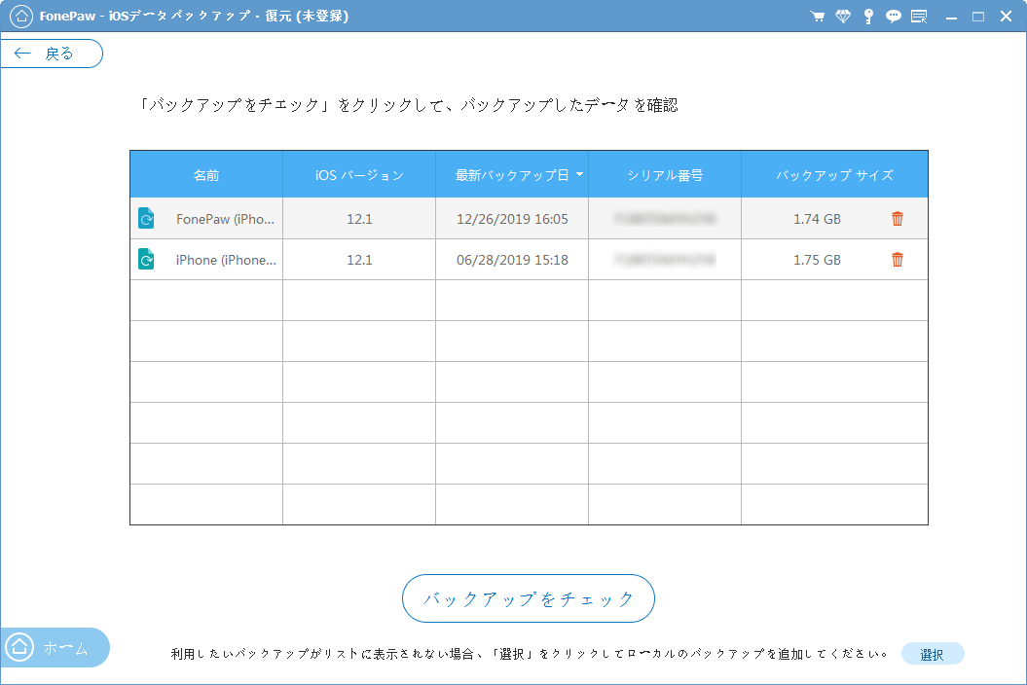This screenshot has width=1027, height=685.
Task: Click the FonePaw backup file icon
Action: (x=147, y=218)
